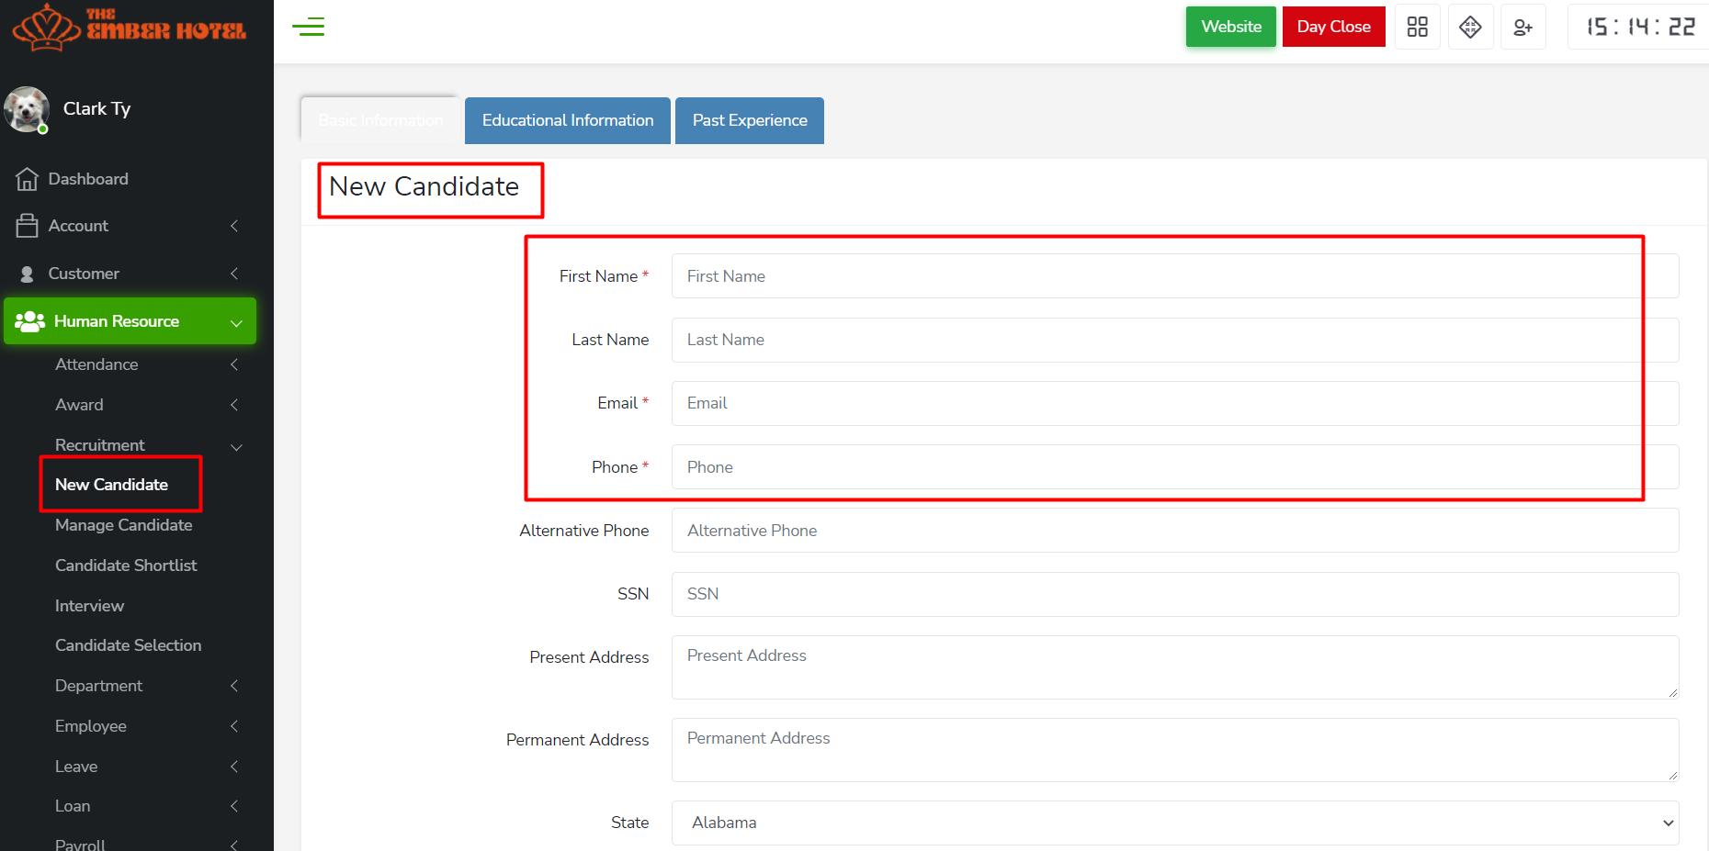Click into the First Name input field
1709x851 pixels.
coord(1174,276)
